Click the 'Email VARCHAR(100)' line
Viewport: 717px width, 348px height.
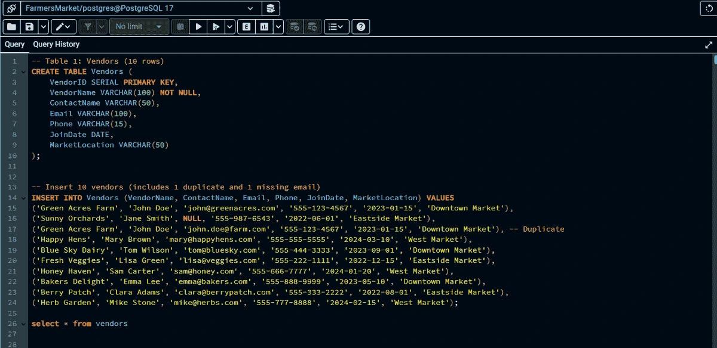point(93,113)
